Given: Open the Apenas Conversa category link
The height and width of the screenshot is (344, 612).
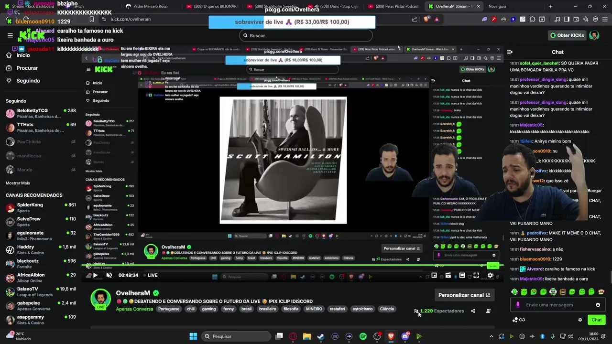Looking at the screenshot, I should 134,309.
